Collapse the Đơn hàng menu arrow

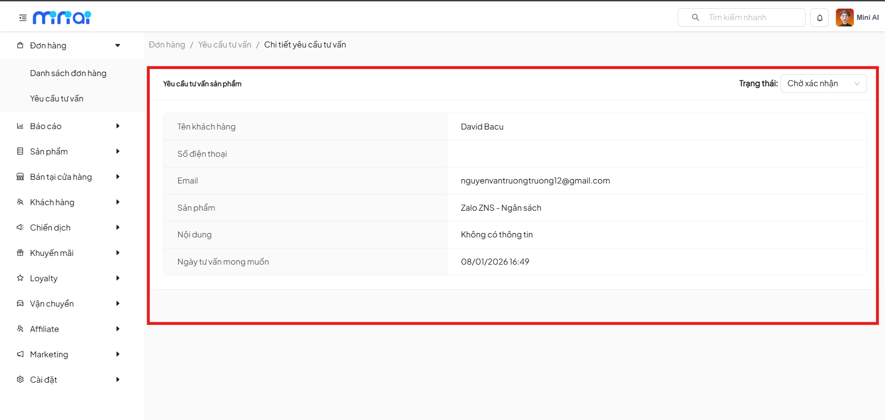(118, 46)
